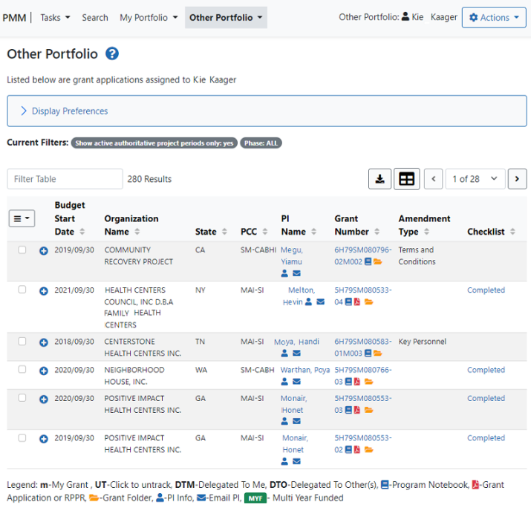This screenshot has height=531, width=531.
Task: Sort by Amendment Type column
Action: (x=426, y=232)
